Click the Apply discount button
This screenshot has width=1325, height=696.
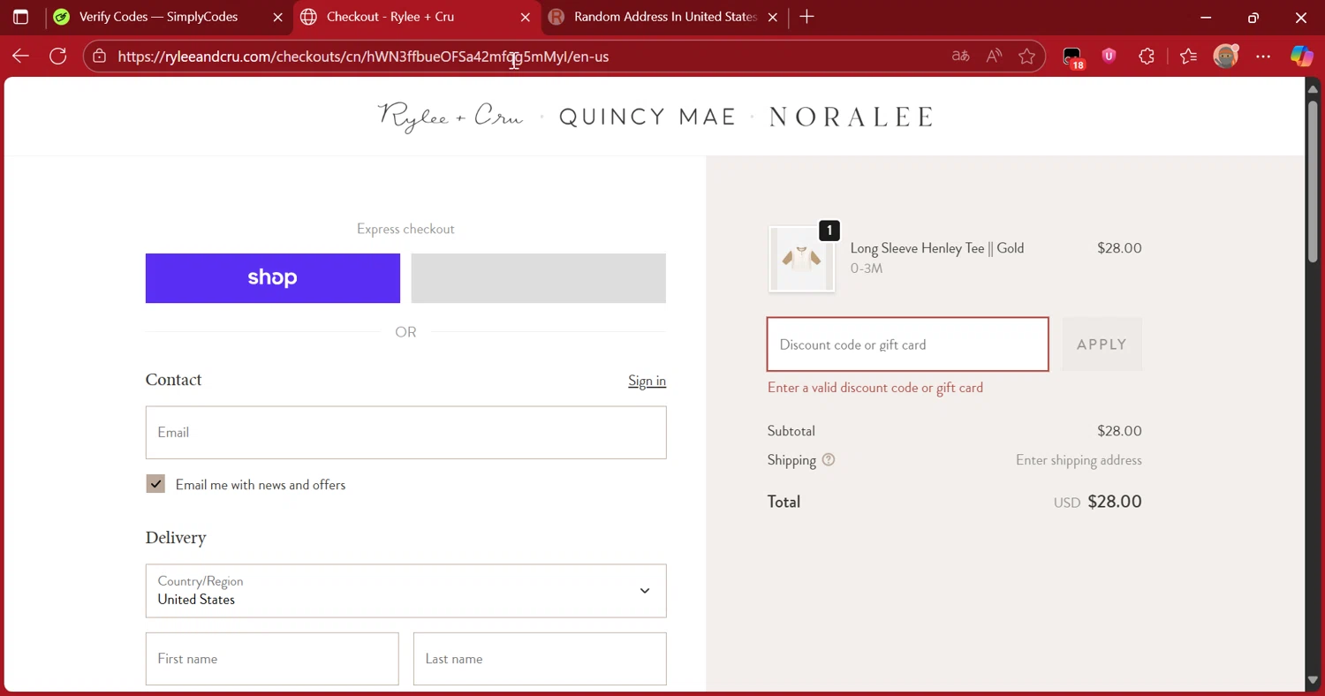coord(1102,344)
